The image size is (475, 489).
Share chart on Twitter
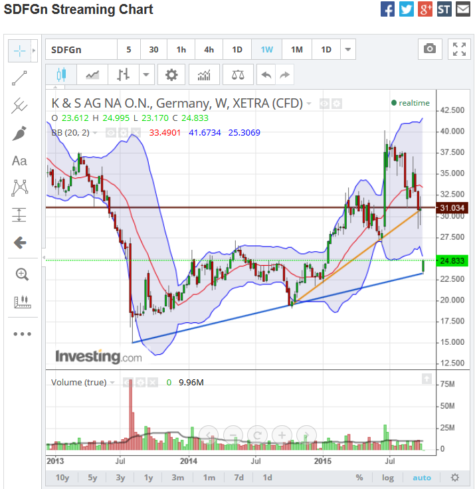coord(407,9)
